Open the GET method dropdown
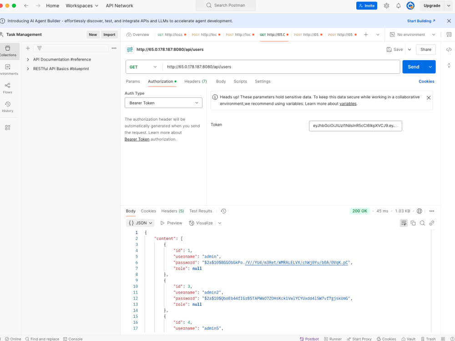 click(x=143, y=67)
